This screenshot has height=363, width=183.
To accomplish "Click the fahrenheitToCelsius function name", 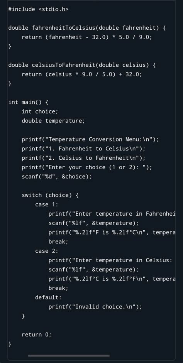I will coord(64,28).
